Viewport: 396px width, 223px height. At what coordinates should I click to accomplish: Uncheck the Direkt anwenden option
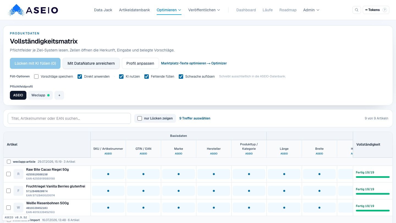coord(80,77)
